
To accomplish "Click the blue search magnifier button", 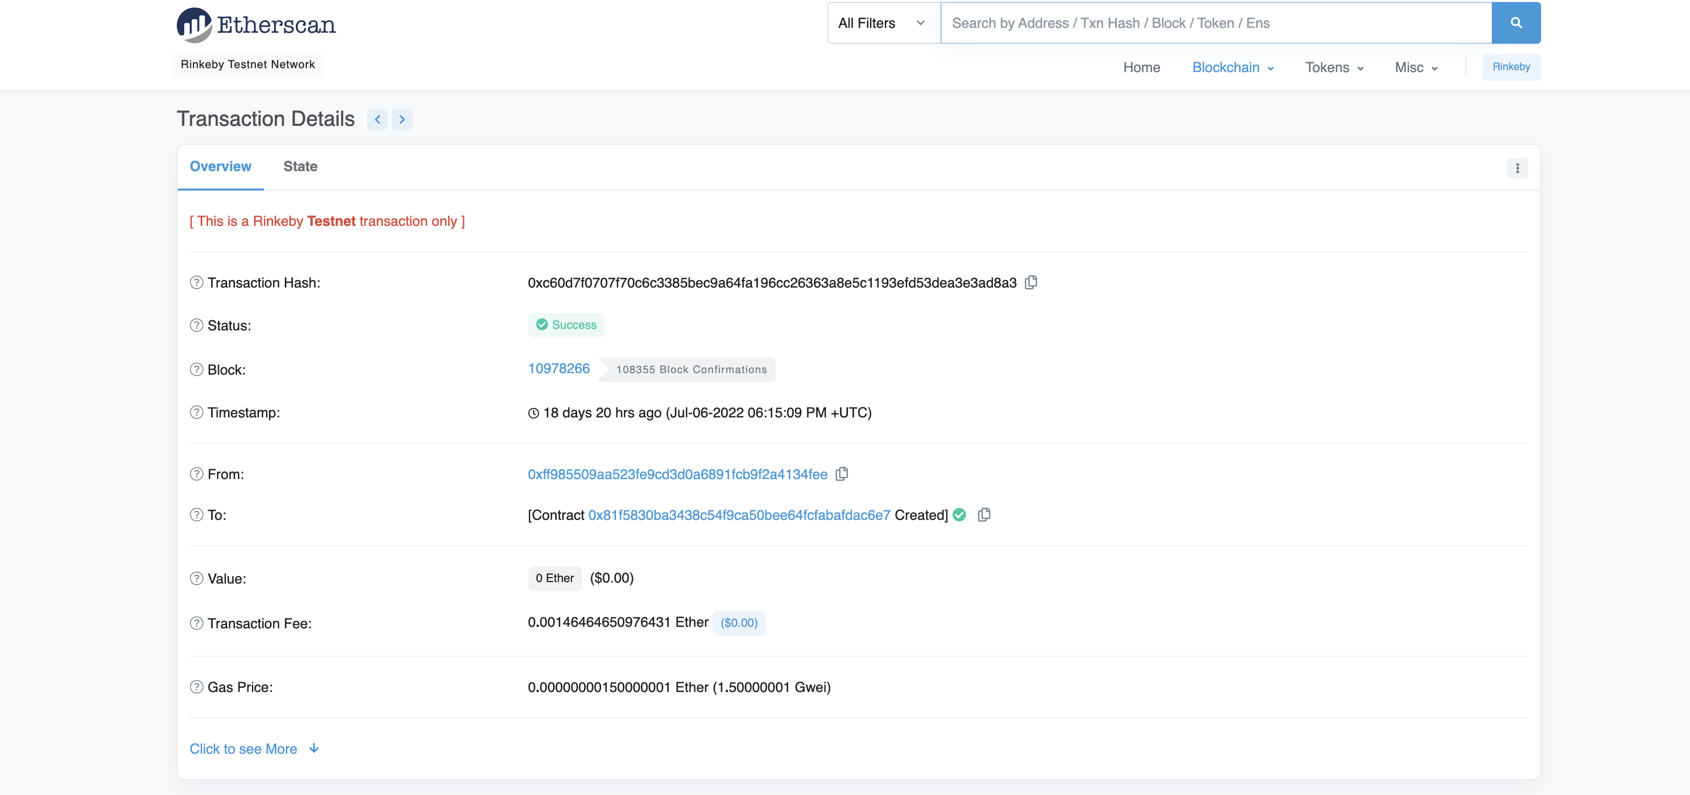I will tap(1516, 23).
